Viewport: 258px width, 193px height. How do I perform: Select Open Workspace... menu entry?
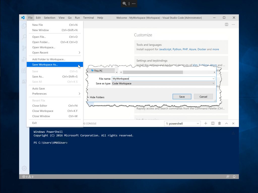point(55,47)
